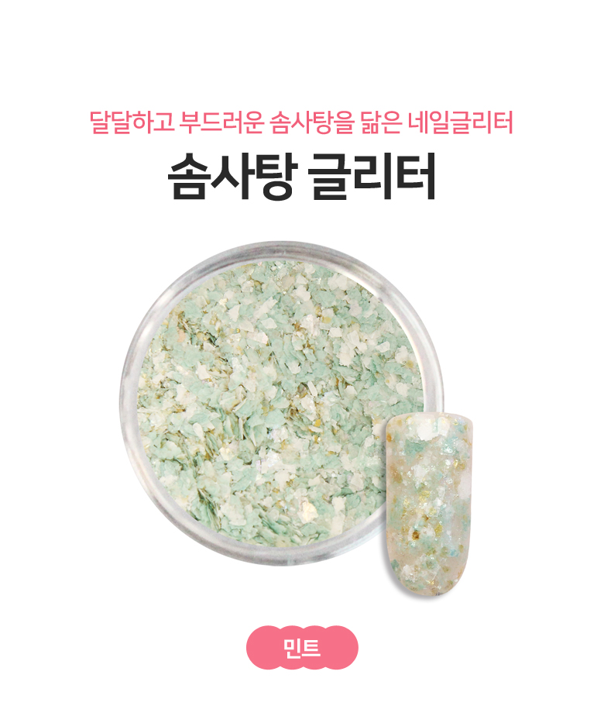
Task: Select the 솜사탕 글리터 headline text
Action: (x=302, y=176)
